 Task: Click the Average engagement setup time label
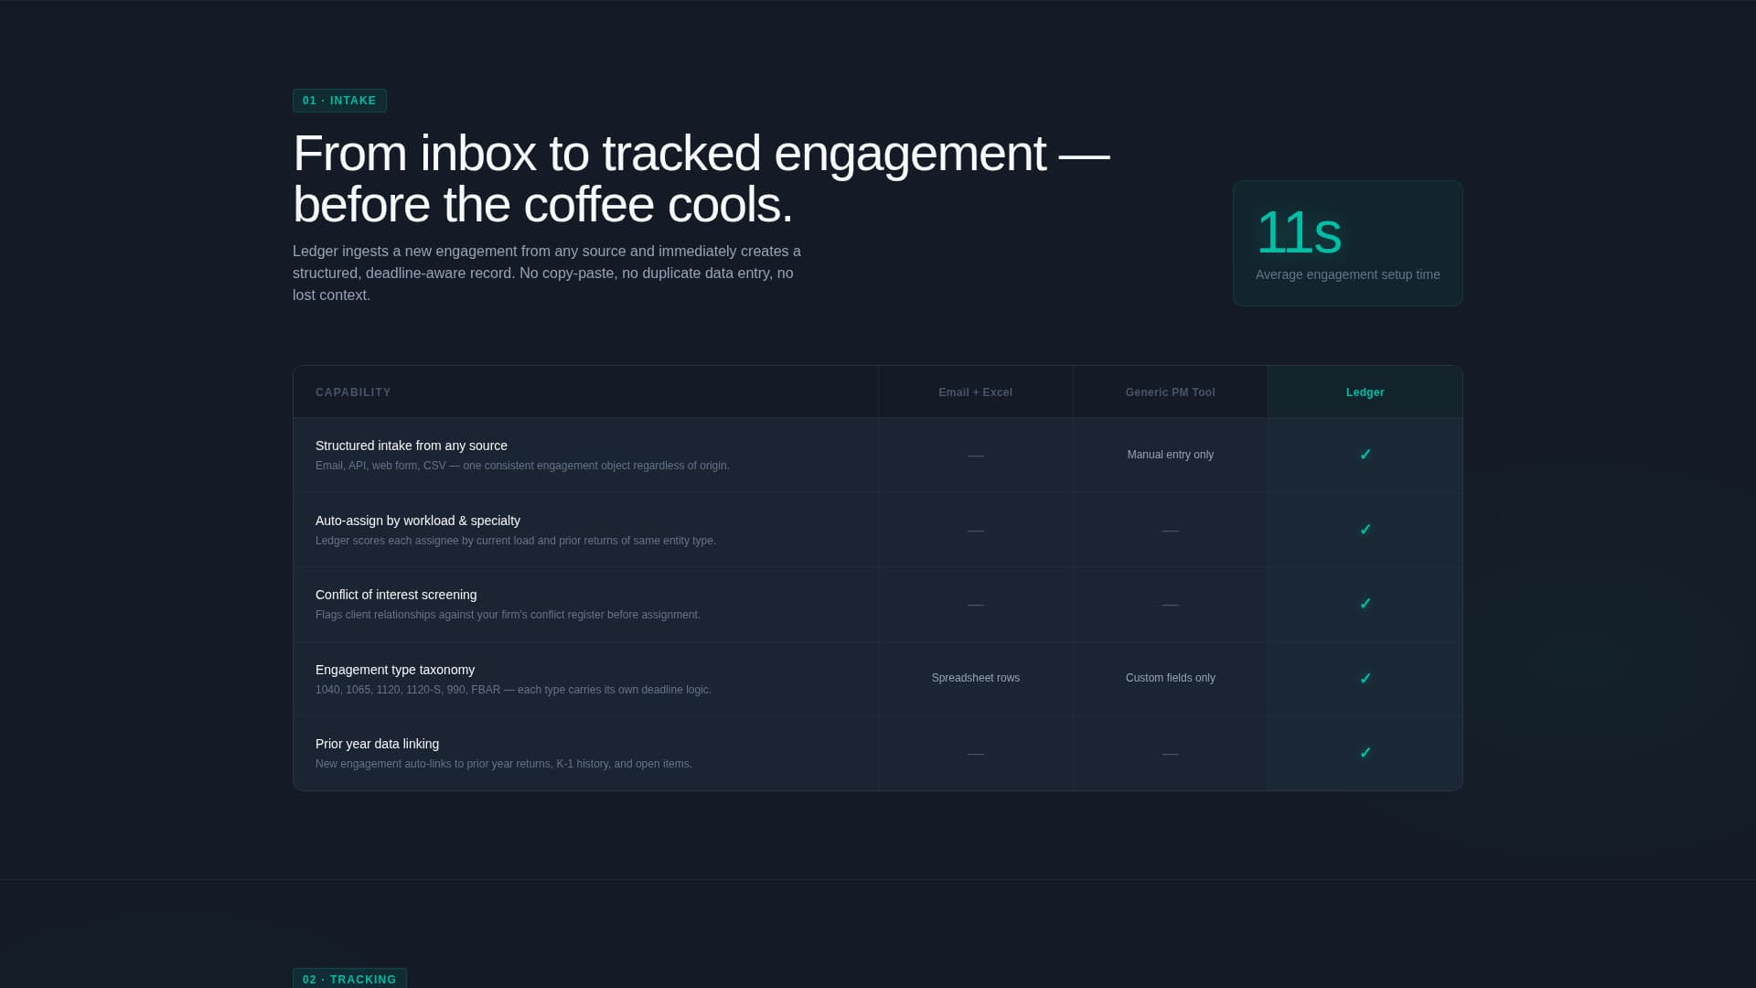[x=1347, y=274]
